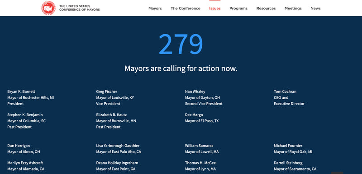Select the name Dee Margo

(x=194, y=114)
